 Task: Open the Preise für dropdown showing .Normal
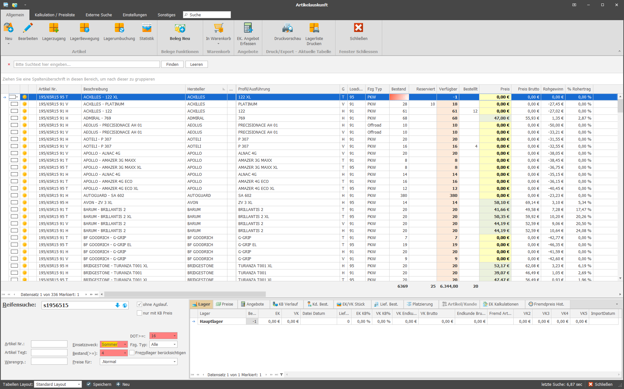pos(175,362)
